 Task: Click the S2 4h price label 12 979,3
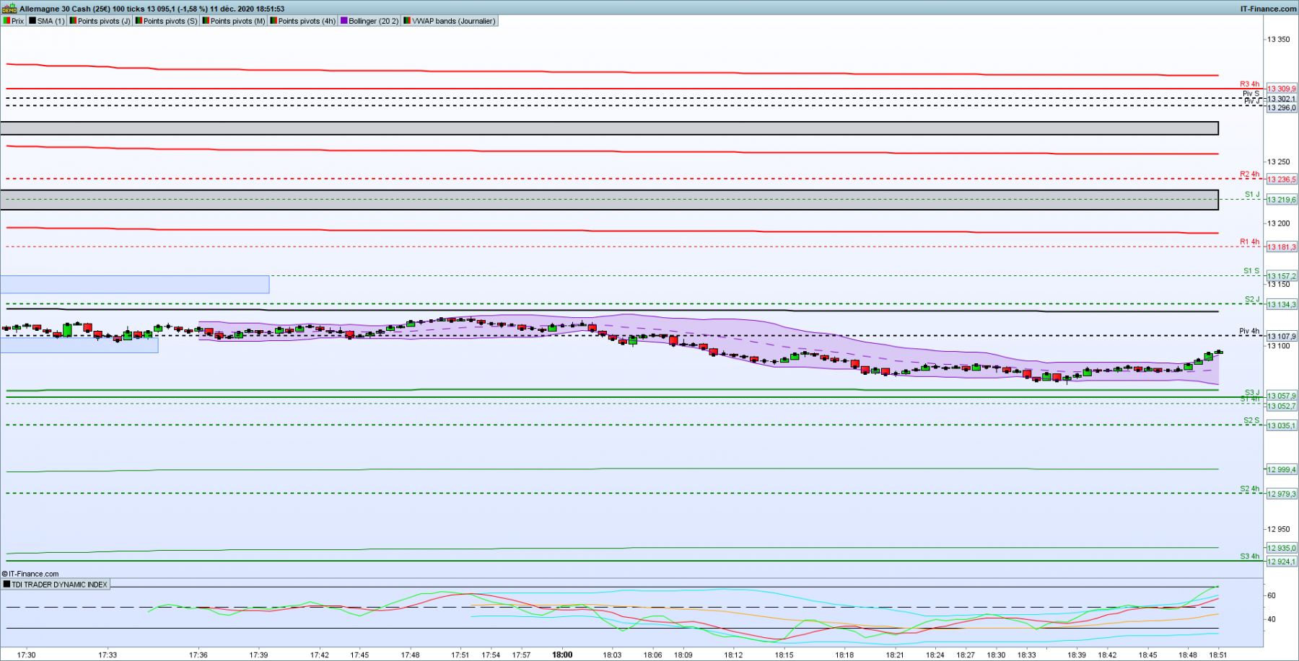pos(1282,494)
